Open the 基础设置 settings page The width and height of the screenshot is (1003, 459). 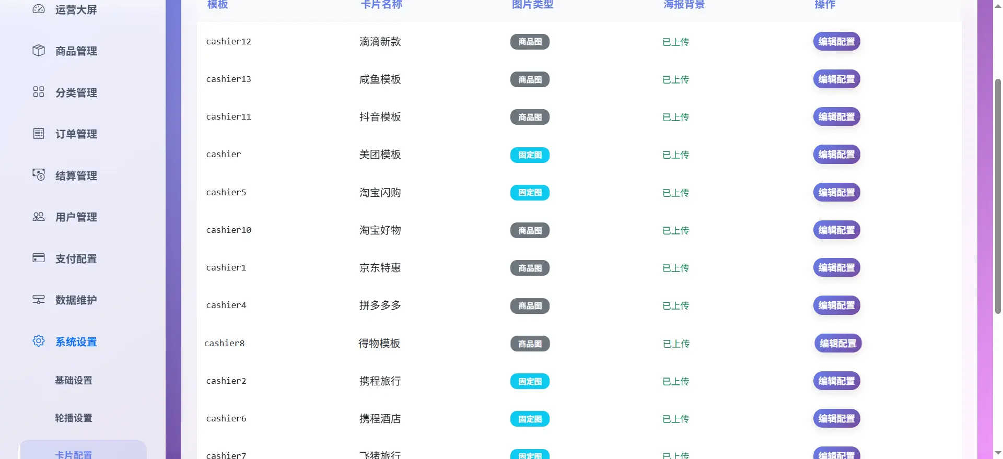73,380
